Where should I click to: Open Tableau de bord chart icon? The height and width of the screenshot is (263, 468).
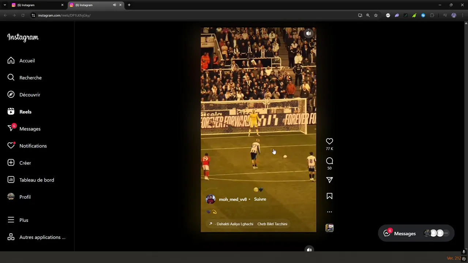pos(11,180)
